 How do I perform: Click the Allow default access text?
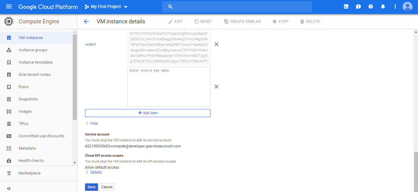[x=102, y=167]
